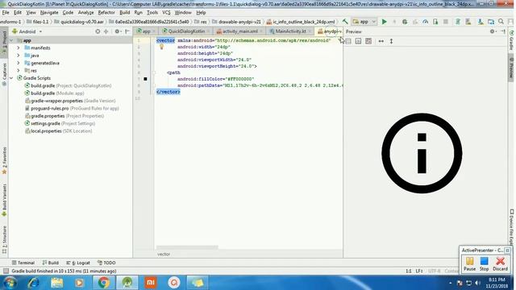Open the Logcat tool window
Image resolution: width=516 pixels, height=290 pixels.
78,263
